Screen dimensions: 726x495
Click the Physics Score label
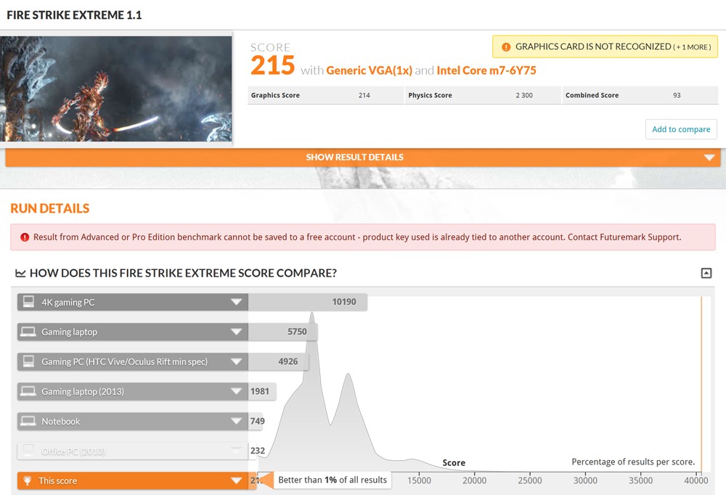(x=430, y=95)
